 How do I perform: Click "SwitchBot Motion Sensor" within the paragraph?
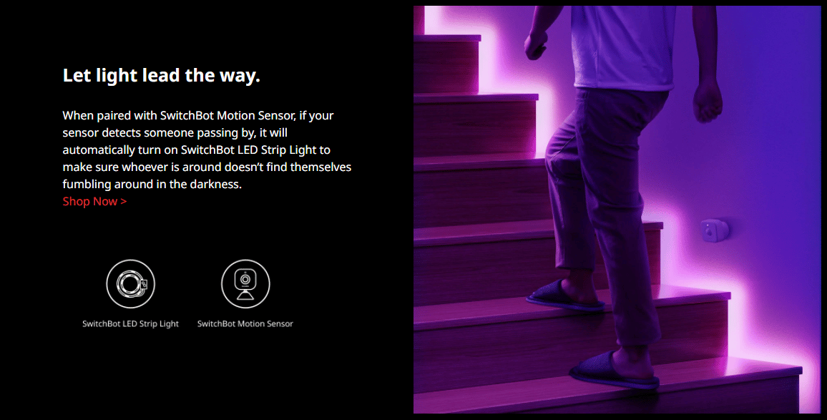[227, 115]
